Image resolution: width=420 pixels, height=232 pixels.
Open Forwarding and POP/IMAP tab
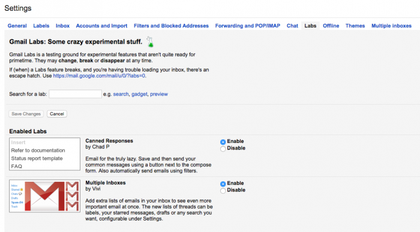pos(247,26)
